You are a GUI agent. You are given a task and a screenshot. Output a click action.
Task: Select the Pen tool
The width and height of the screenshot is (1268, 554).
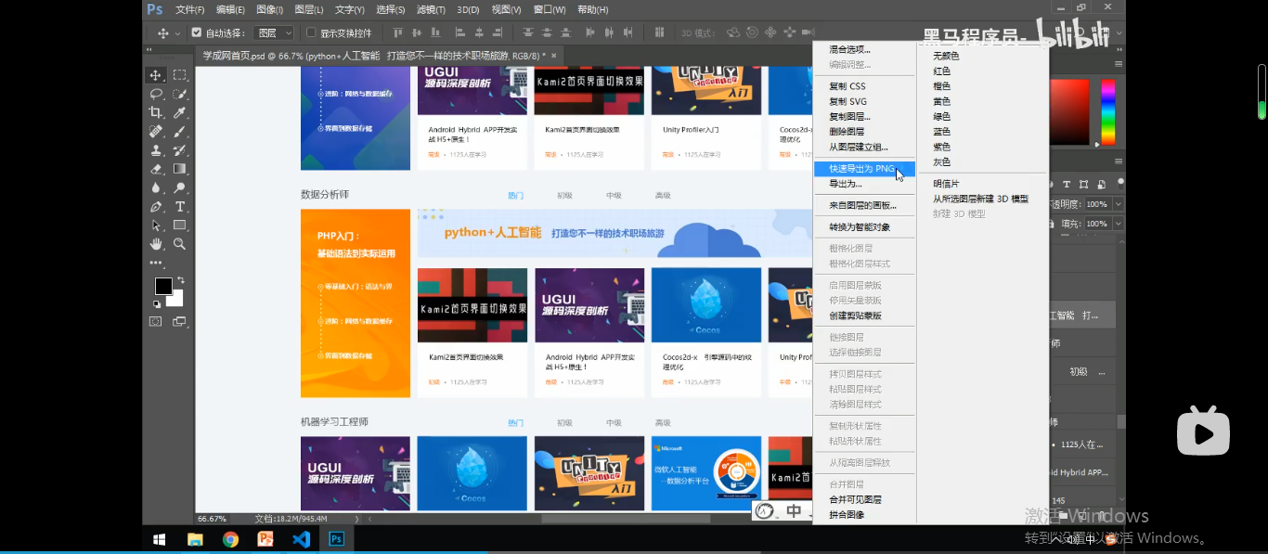point(156,206)
